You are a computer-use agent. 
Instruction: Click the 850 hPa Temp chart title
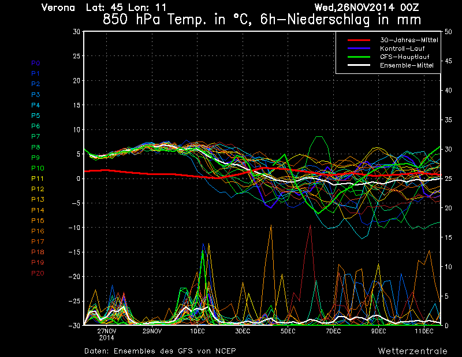tap(262, 20)
